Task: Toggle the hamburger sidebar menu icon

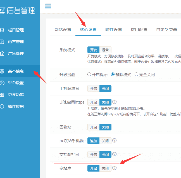Action: (48, 6)
